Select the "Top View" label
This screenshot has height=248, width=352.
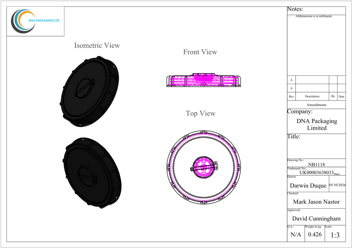click(x=201, y=113)
